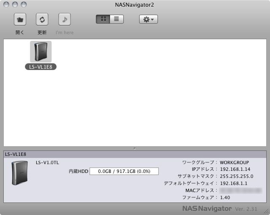
Task: Select the LS-VL1E8 device icon
Action: click(40, 51)
